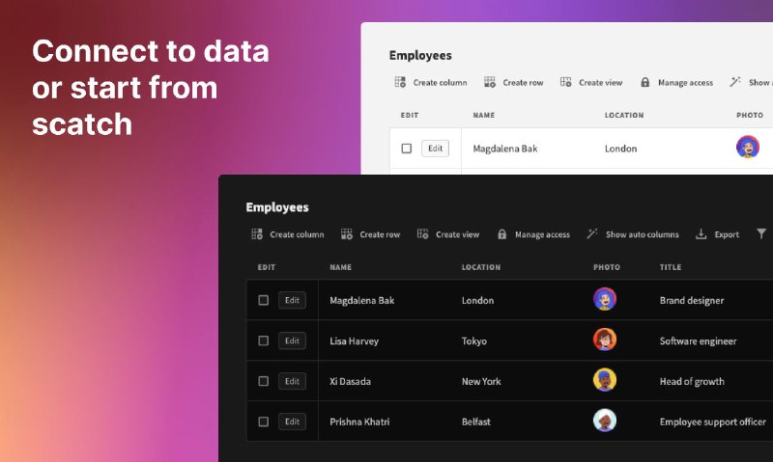Open the filter funnel icon
Image resolution: width=773 pixels, height=462 pixels.
(x=761, y=233)
